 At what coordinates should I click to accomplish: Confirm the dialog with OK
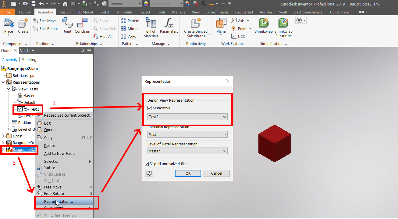coord(188,173)
